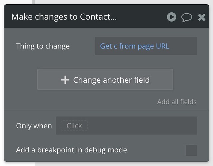Open the comment speech-bubble icon

click(x=186, y=18)
